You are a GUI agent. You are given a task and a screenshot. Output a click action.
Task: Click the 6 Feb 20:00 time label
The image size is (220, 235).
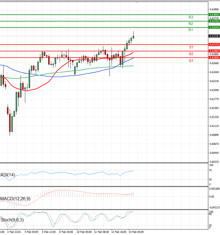tap(66, 232)
